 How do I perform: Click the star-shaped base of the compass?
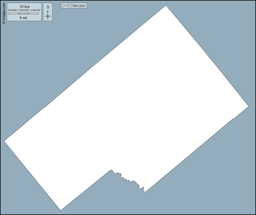click(x=48, y=16)
